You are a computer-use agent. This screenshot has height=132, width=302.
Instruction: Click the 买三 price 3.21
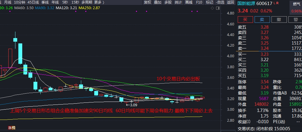point(264,65)
